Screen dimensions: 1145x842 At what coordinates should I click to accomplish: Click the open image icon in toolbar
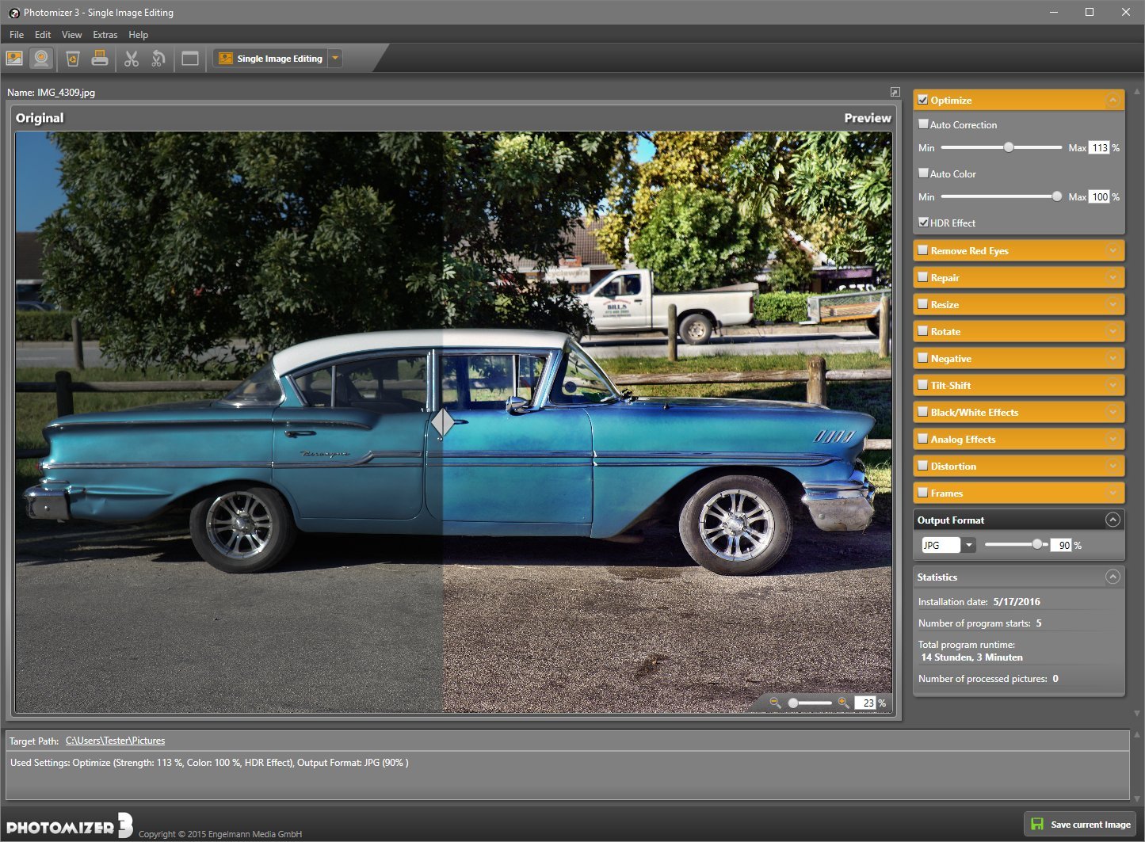pos(14,59)
